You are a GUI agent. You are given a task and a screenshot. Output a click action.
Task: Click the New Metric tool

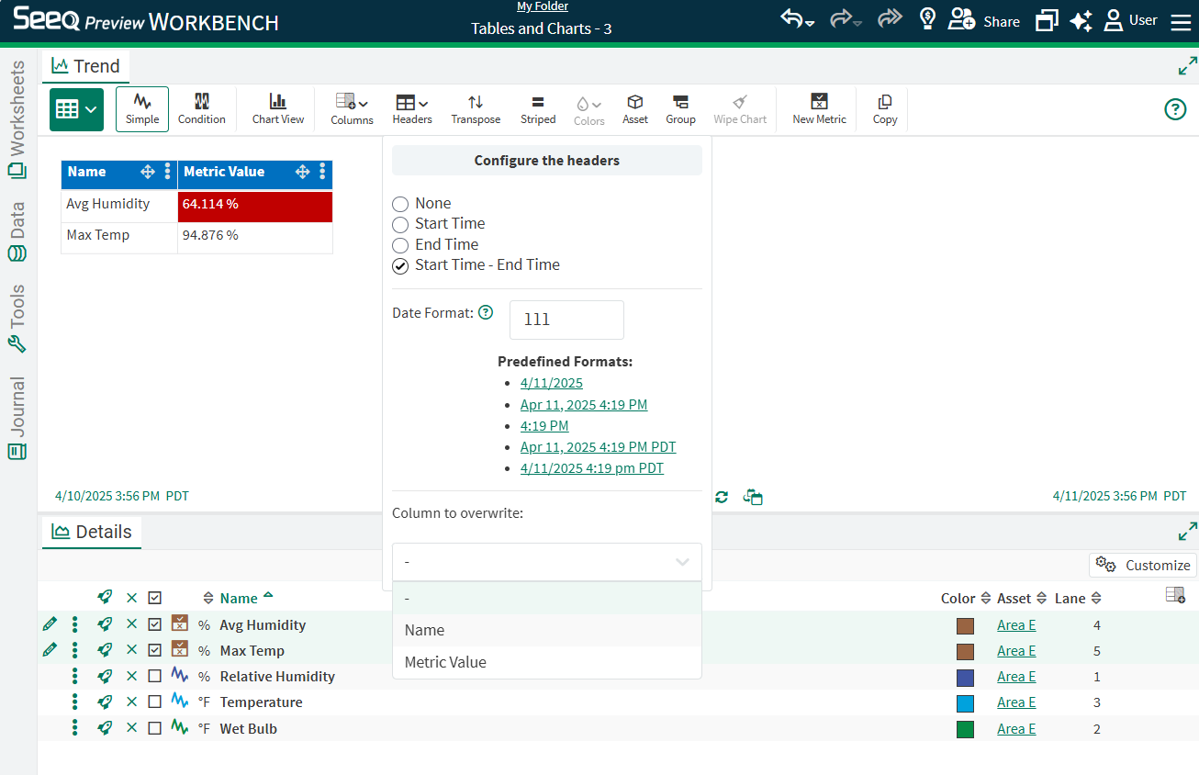(x=819, y=108)
